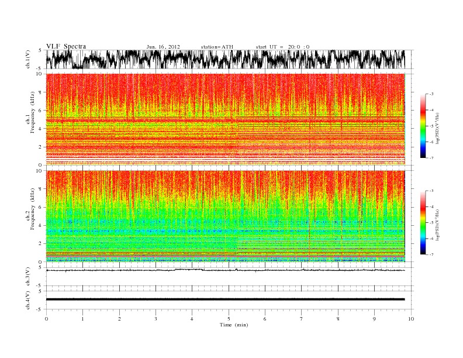Click the "Time (min)" x-axis label
Viewport: 463px width, 358px height.
click(x=234, y=325)
